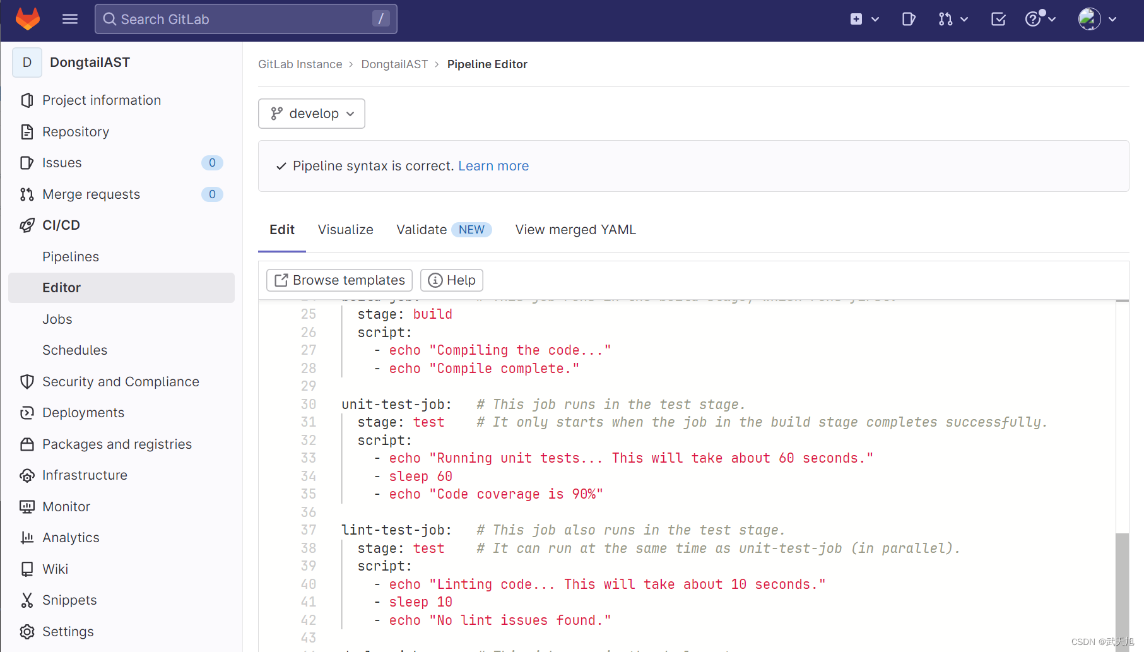Image resolution: width=1144 pixels, height=652 pixels.
Task: Click line number 30 in editor
Action: pyautogui.click(x=309, y=405)
